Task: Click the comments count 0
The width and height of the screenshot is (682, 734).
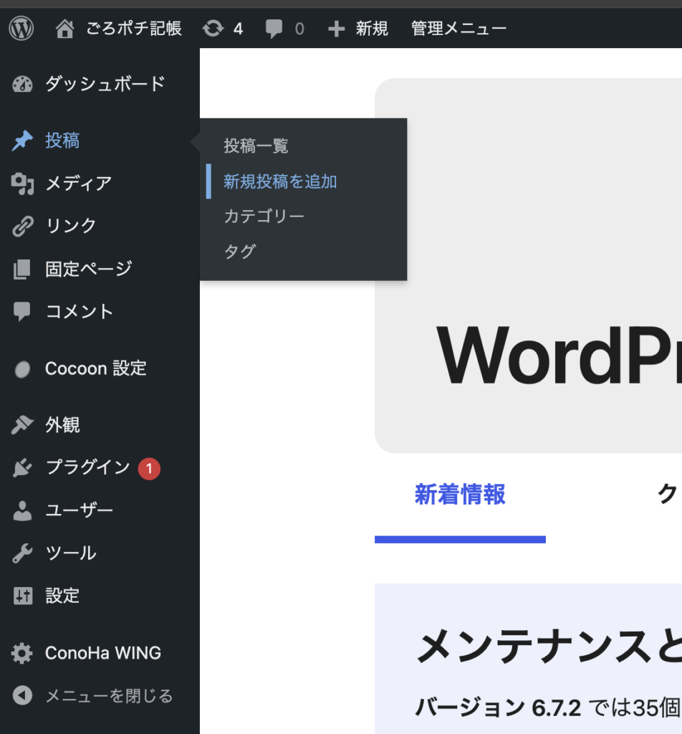Action: [x=299, y=29]
